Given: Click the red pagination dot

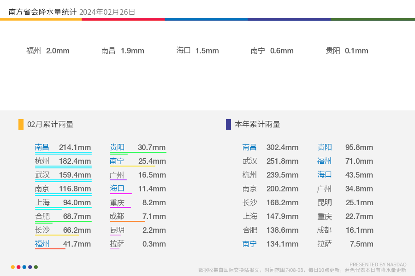Looking at the screenshot, I should (x=18, y=267).
